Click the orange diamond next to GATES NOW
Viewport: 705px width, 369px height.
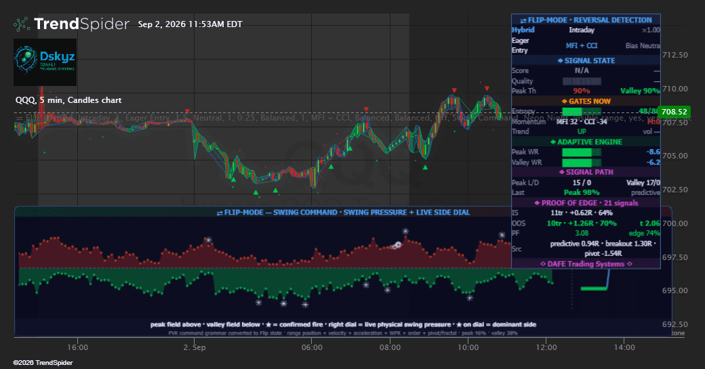[x=565, y=102]
